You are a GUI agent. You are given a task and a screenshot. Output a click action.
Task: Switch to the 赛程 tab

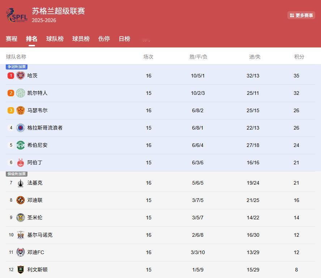tap(12, 39)
